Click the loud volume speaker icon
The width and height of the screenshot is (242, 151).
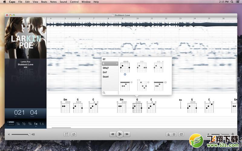33,134
